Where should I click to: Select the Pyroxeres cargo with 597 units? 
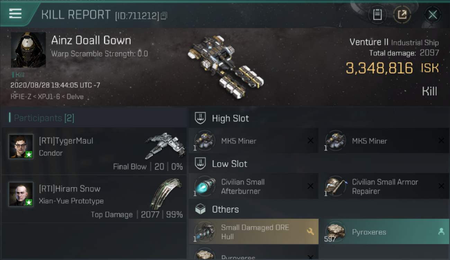[384, 232]
